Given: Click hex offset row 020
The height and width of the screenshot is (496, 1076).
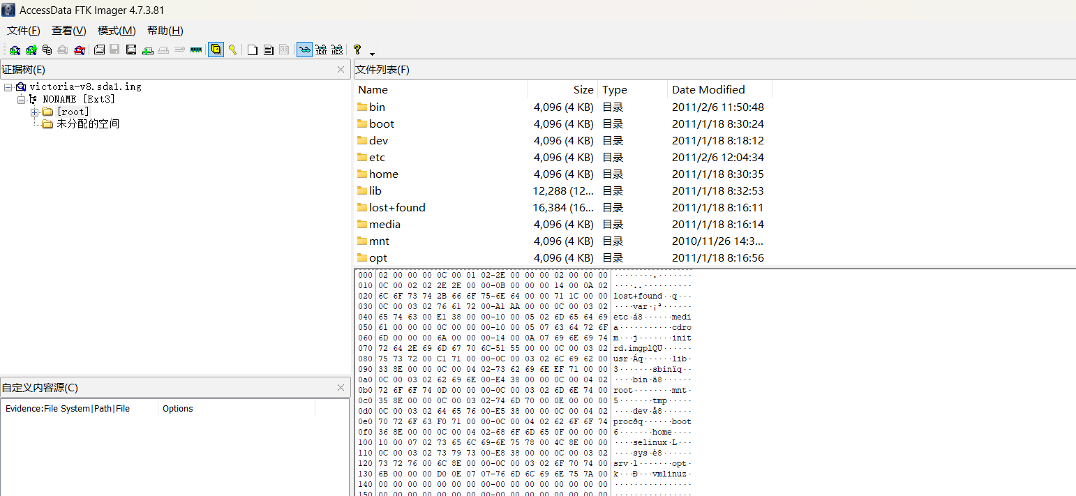Looking at the screenshot, I should tap(365, 296).
